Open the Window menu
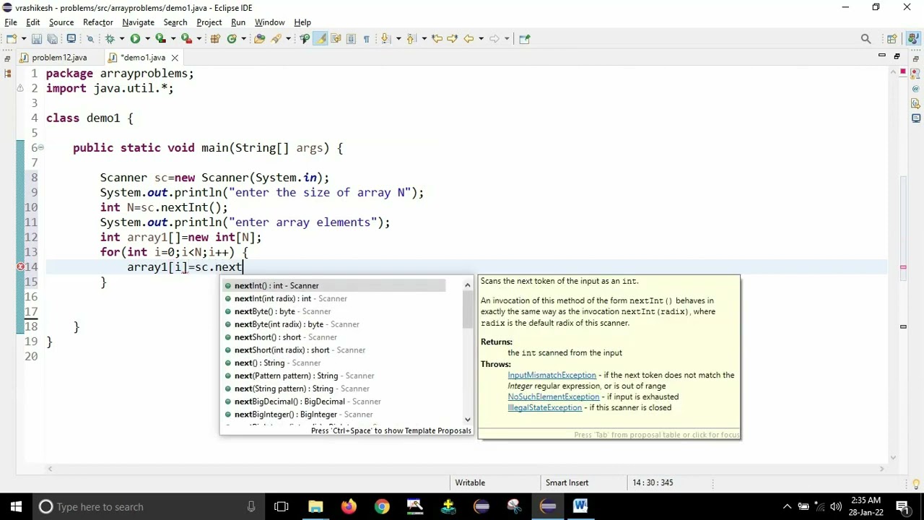 tap(269, 22)
